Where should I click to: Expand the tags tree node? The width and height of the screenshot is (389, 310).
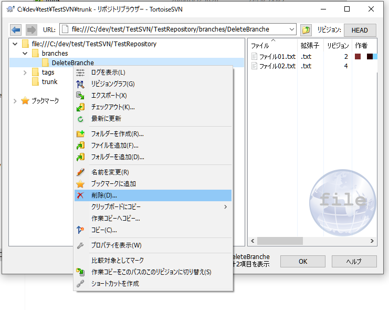(x=25, y=73)
